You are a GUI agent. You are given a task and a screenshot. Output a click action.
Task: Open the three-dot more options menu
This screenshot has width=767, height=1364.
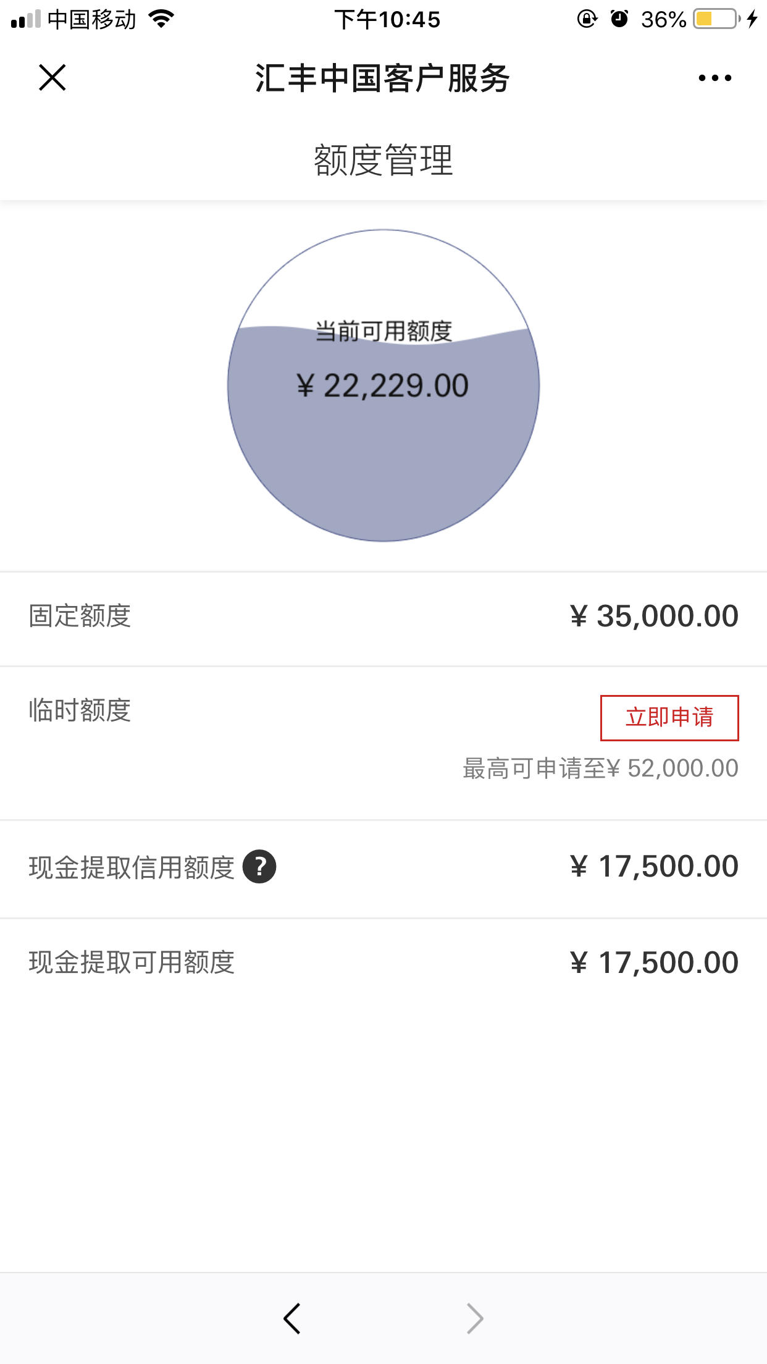pos(715,78)
